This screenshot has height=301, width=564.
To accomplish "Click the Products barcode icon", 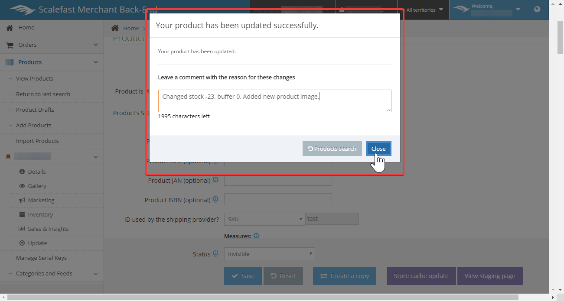I will coord(9,62).
